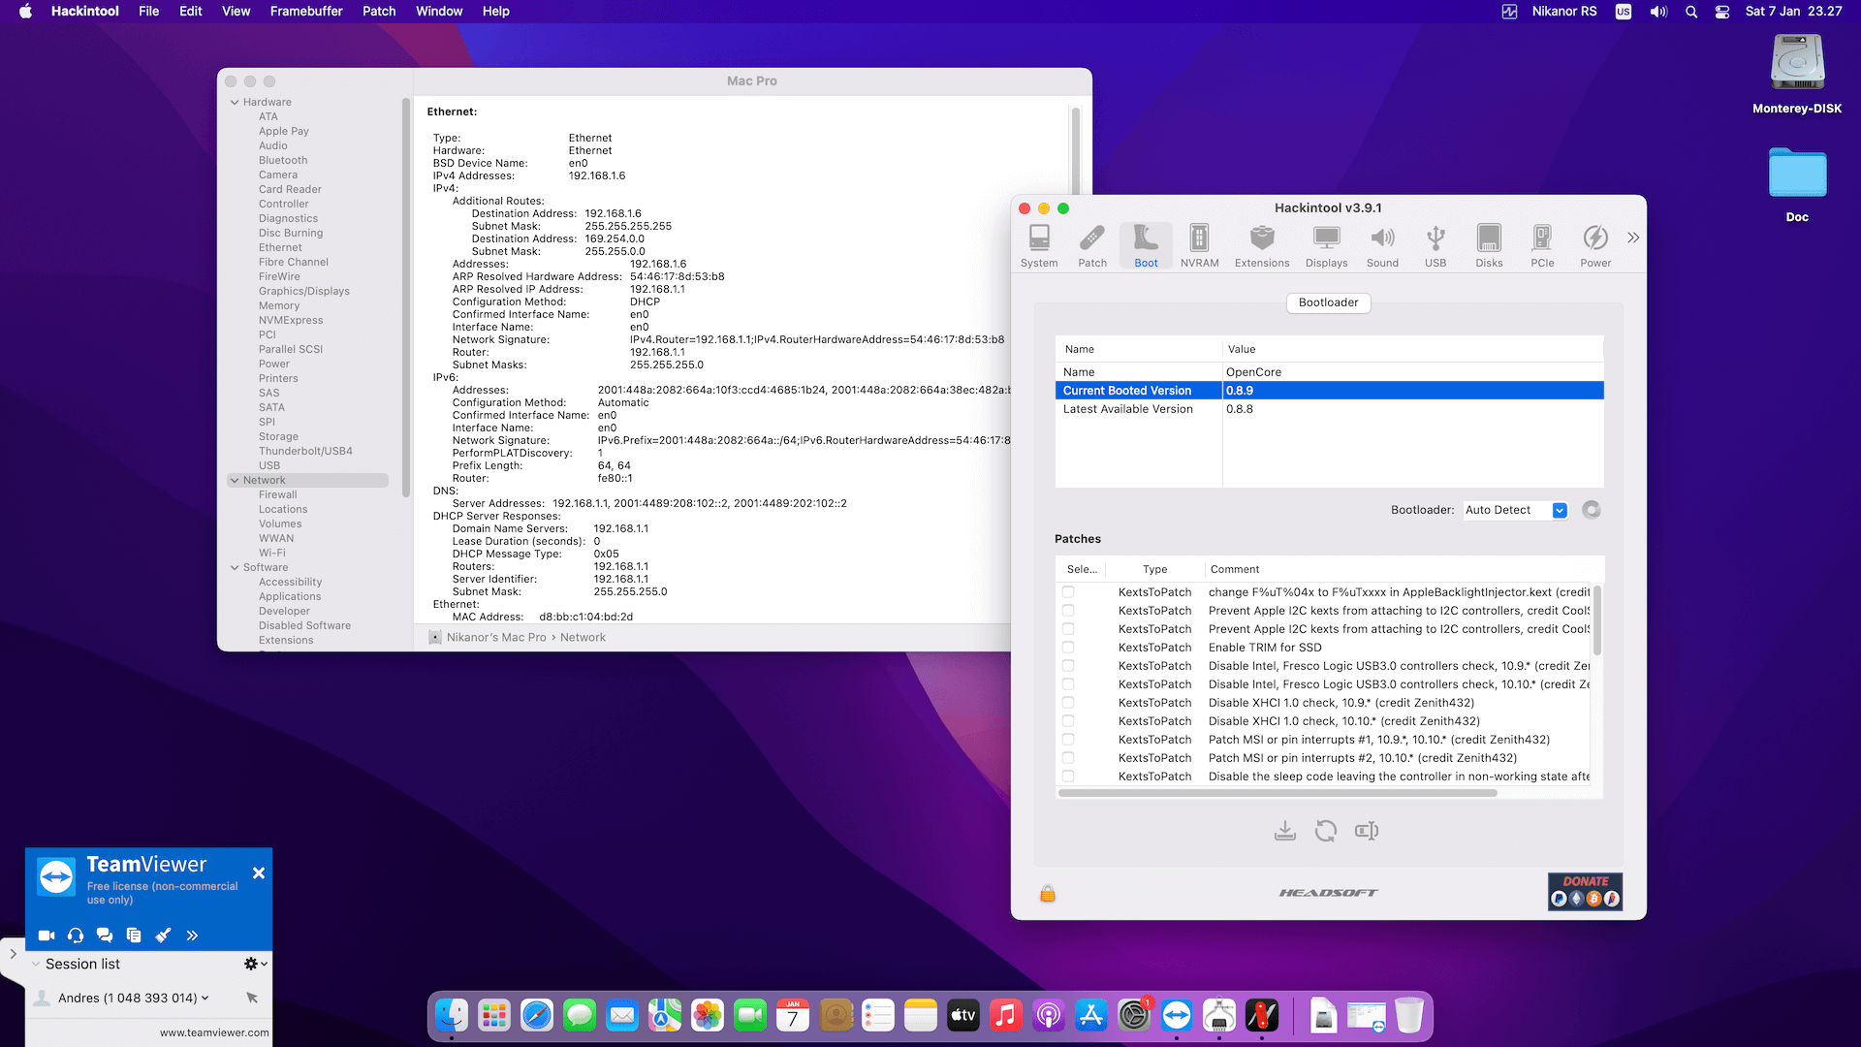Select the USB toolbar icon in Hackintool

click(x=1435, y=245)
